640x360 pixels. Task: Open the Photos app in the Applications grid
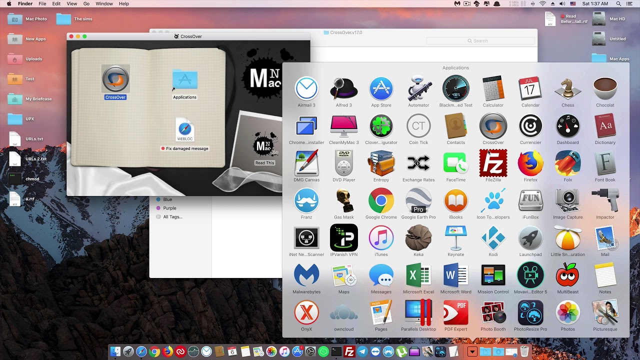click(x=567, y=313)
